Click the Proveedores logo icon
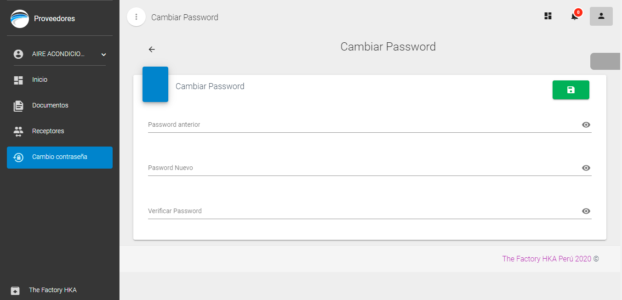The image size is (622, 300). point(20,19)
